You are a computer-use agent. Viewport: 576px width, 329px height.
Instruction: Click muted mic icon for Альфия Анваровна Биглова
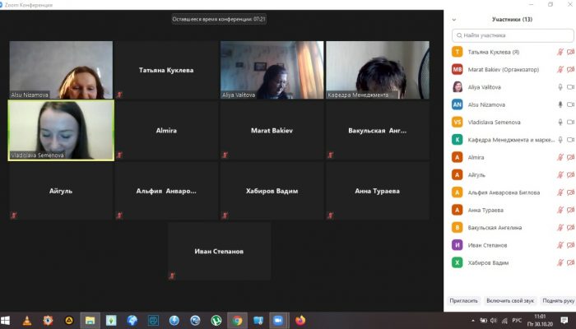coord(560,192)
